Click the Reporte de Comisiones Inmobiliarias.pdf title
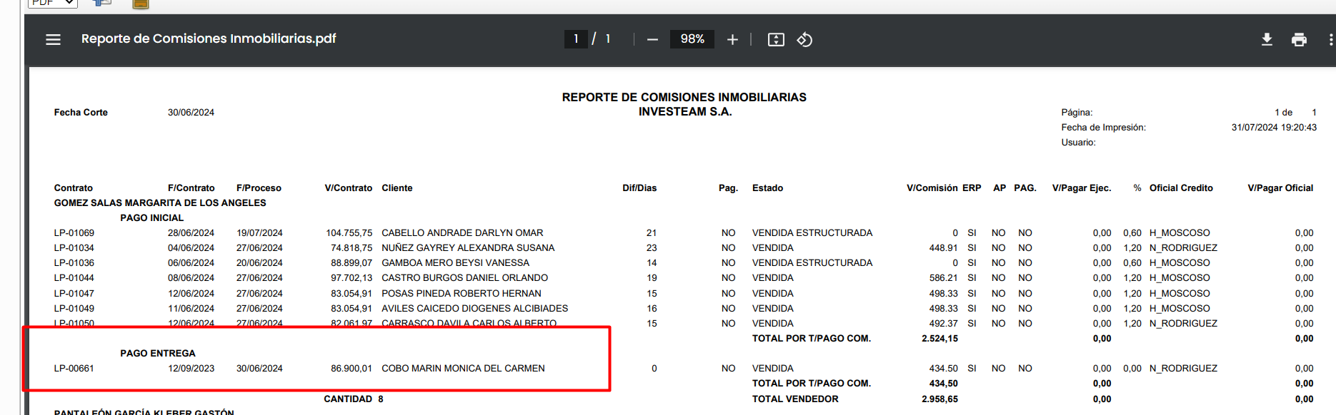The width and height of the screenshot is (1336, 415). 209,39
